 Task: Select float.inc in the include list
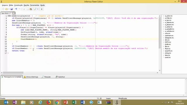tap(167, 49)
